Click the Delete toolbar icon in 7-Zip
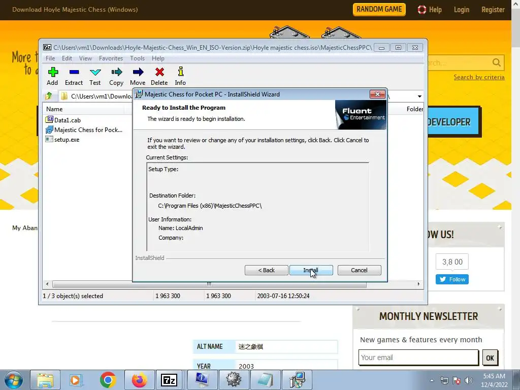Image resolution: width=520 pixels, height=390 pixels. tap(159, 76)
